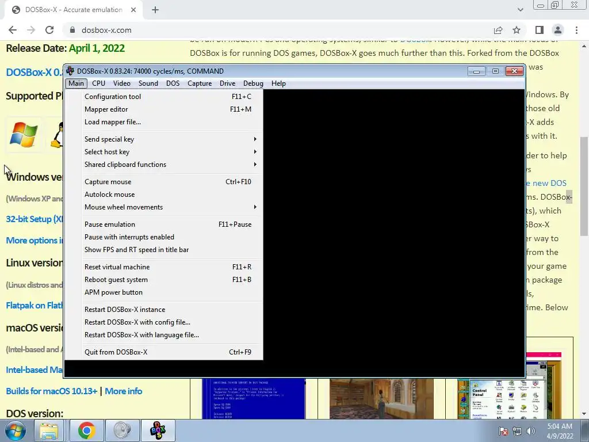The image size is (589, 442).
Task: Open the CPU menu
Action: tap(99, 83)
